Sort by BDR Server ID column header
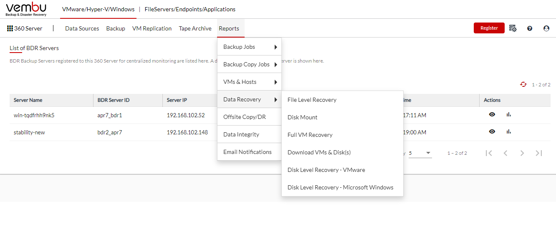This screenshot has width=556, height=252. tap(128, 100)
